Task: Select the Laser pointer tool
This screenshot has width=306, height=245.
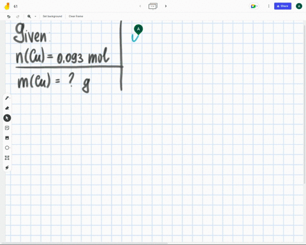Action: pos(7,168)
